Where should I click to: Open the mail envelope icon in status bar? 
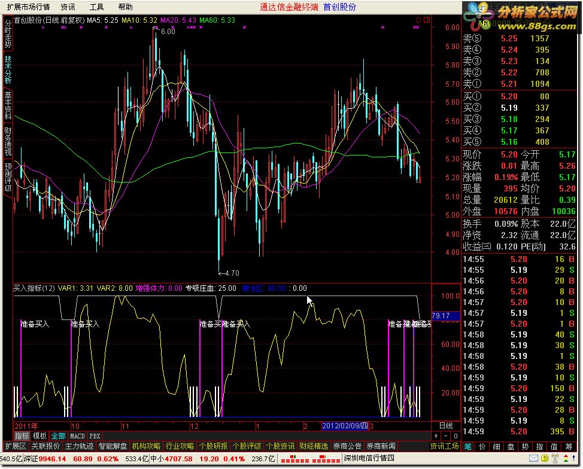(533, 459)
